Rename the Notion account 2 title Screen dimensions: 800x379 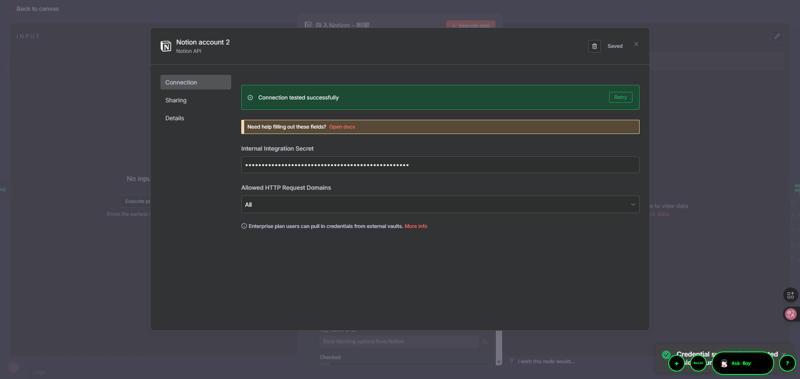(x=203, y=42)
